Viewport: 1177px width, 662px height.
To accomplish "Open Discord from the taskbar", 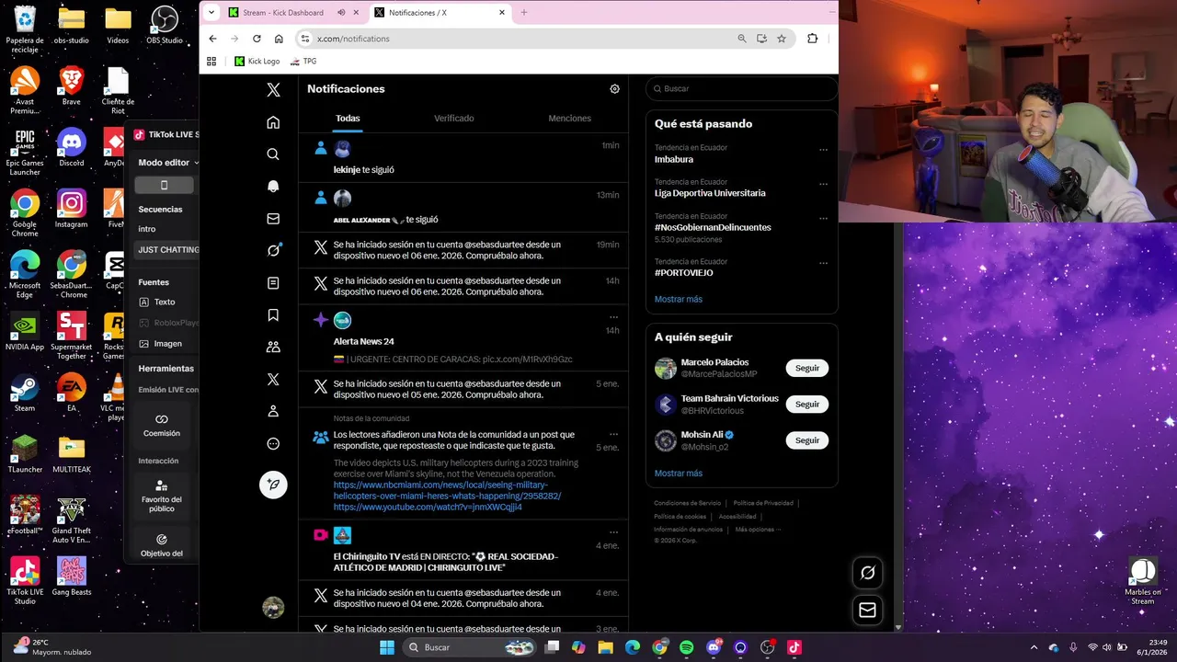I will point(714,647).
